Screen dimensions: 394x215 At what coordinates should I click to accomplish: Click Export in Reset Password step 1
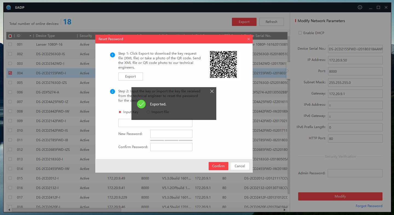[131, 76]
